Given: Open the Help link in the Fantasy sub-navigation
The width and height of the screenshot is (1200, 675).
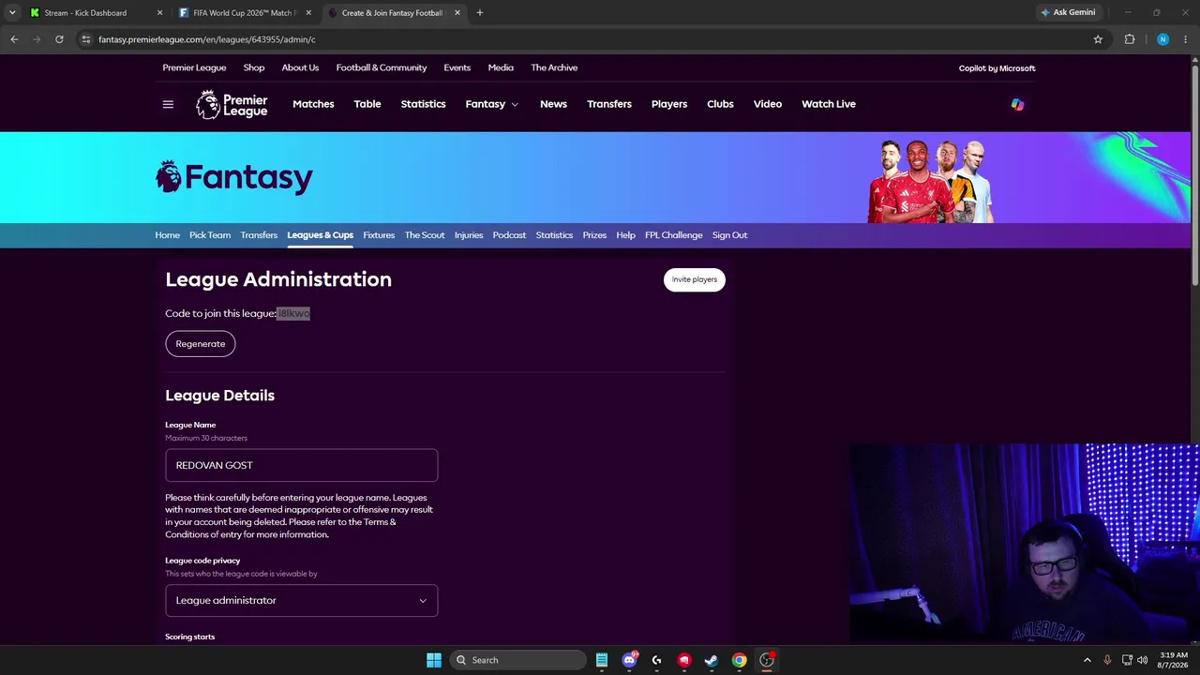Looking at the screenshot, I should [x=626, y=235].
